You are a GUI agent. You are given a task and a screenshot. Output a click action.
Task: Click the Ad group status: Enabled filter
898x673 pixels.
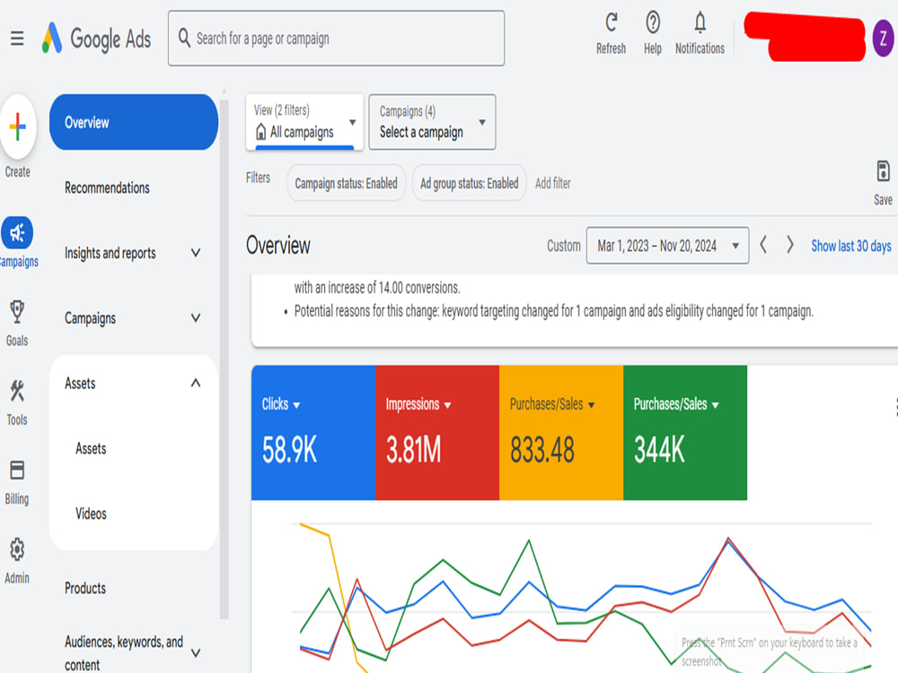[469, 183]
